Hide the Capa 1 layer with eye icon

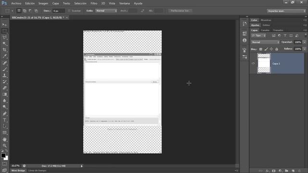(x=253, y=63)
